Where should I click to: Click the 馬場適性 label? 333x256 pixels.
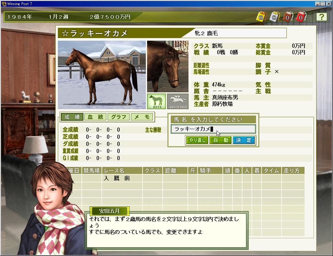coord(201,72)
